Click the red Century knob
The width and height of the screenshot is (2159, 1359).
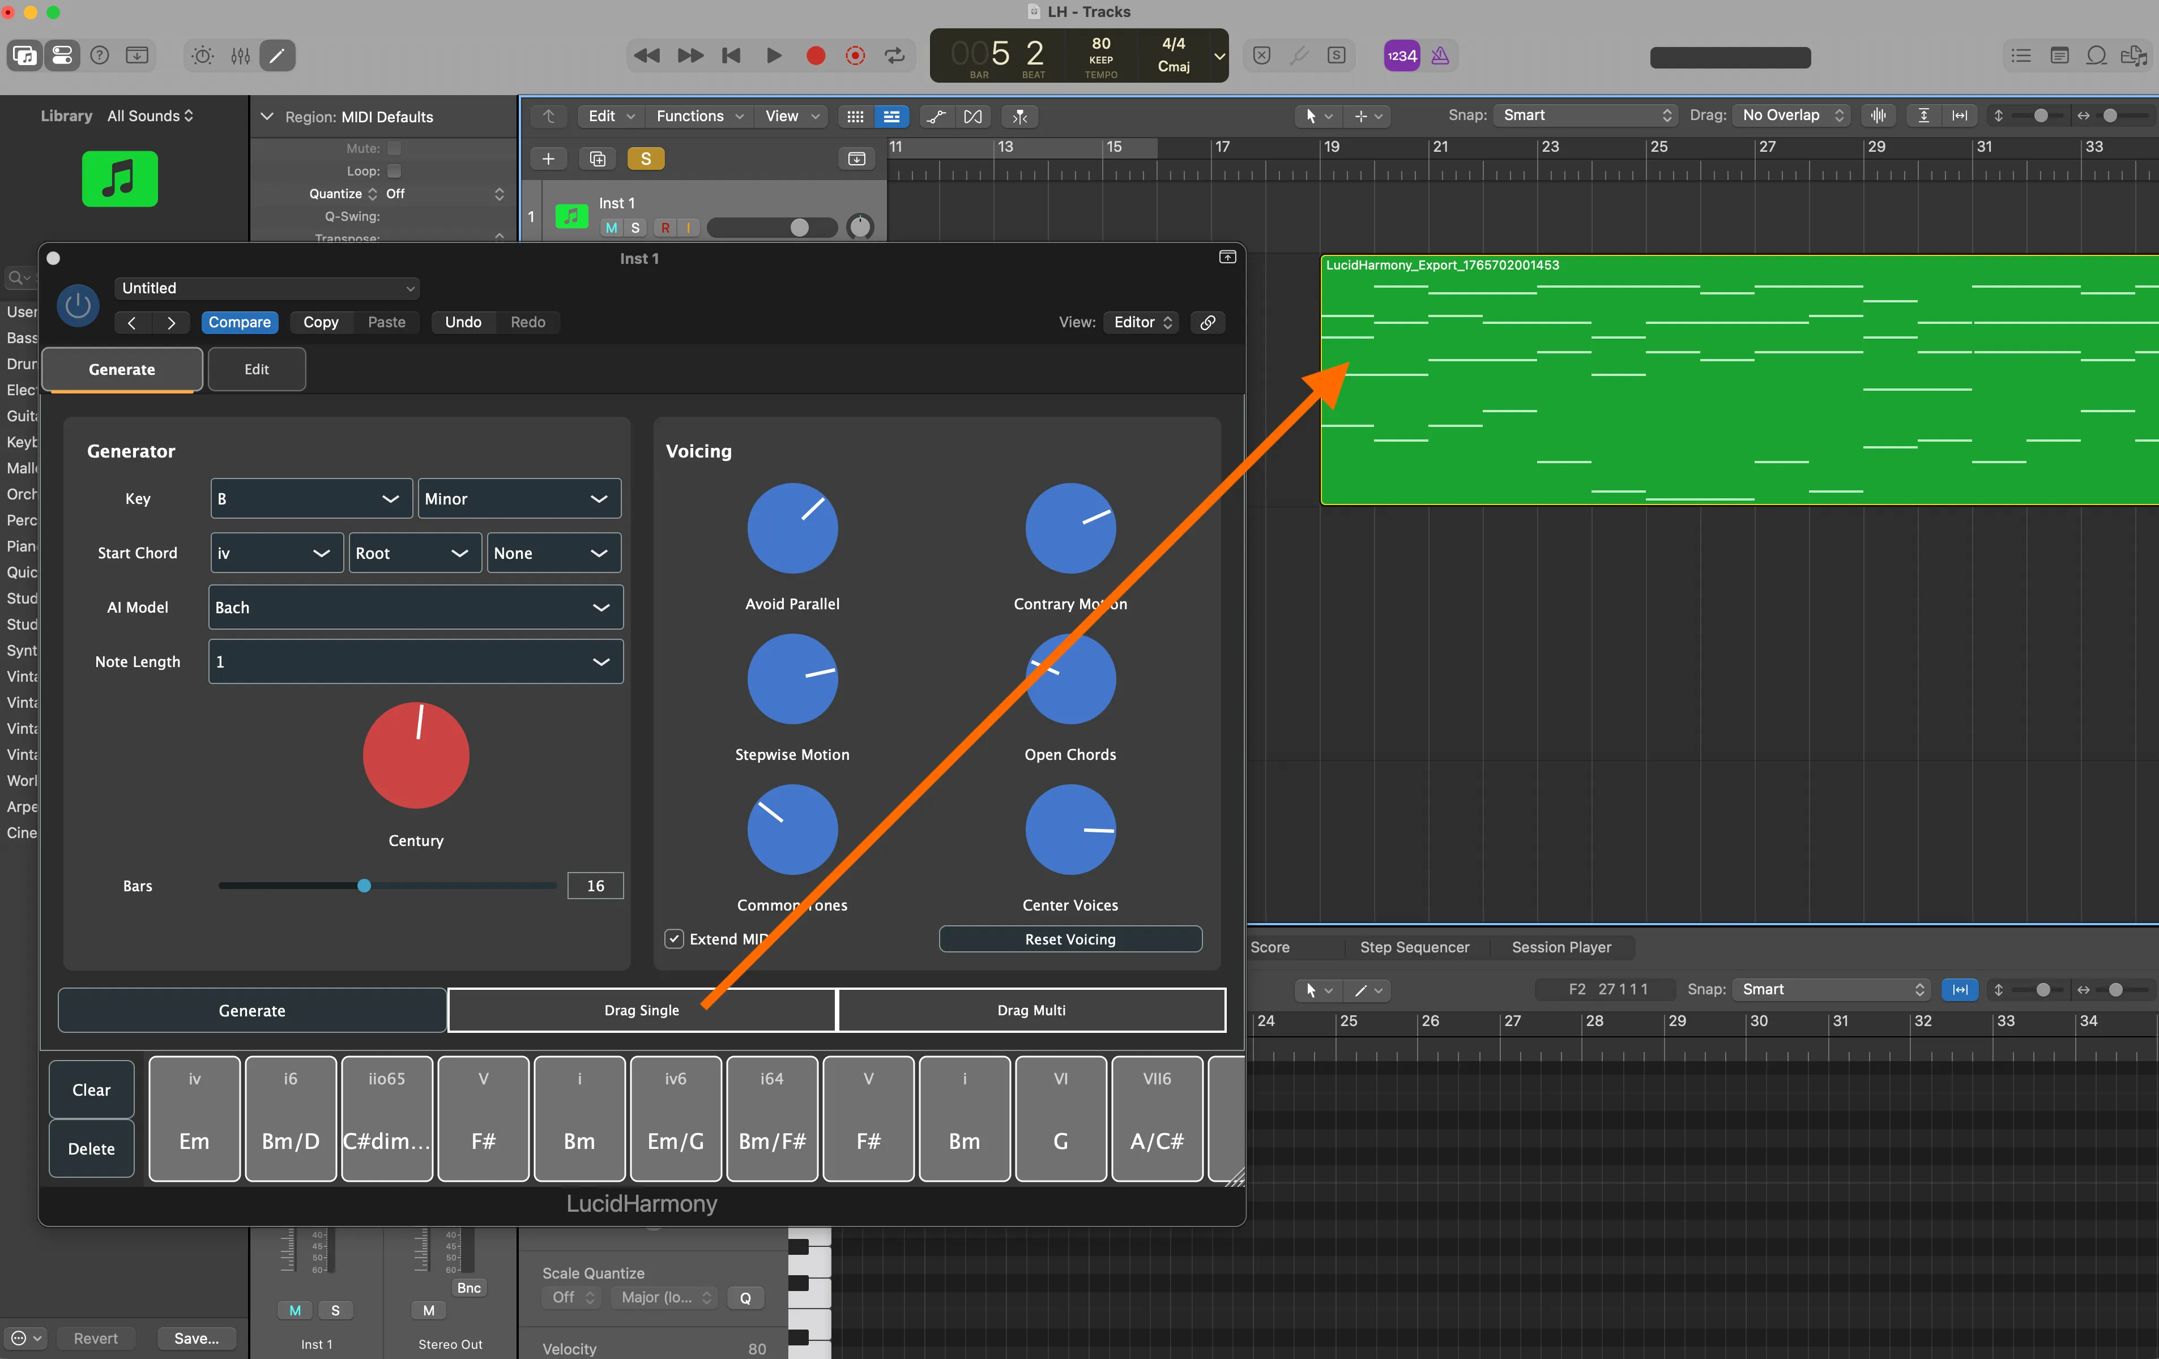(416, 755)
